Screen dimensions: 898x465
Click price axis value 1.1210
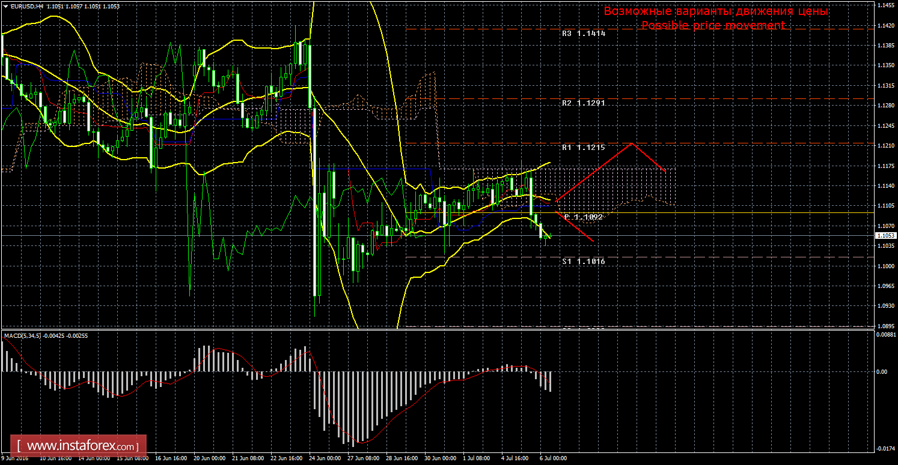tap(886, 145)
